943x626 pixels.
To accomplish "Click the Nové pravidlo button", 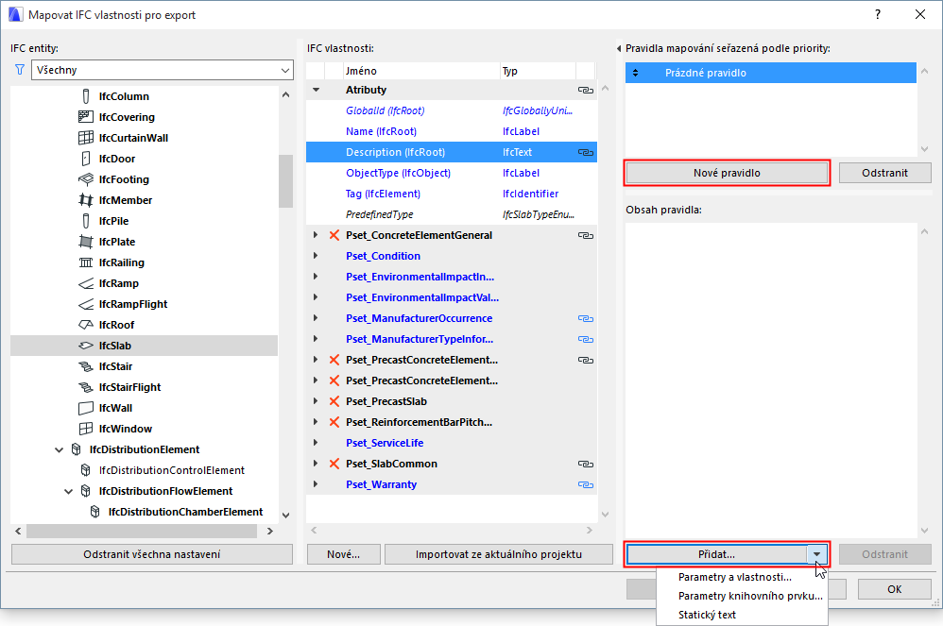I will pyautogui.click(x=728, y=173).
